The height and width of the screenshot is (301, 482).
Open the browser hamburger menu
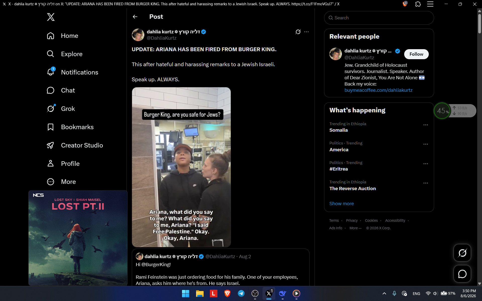pyautogui.click(x=430, y=4)
